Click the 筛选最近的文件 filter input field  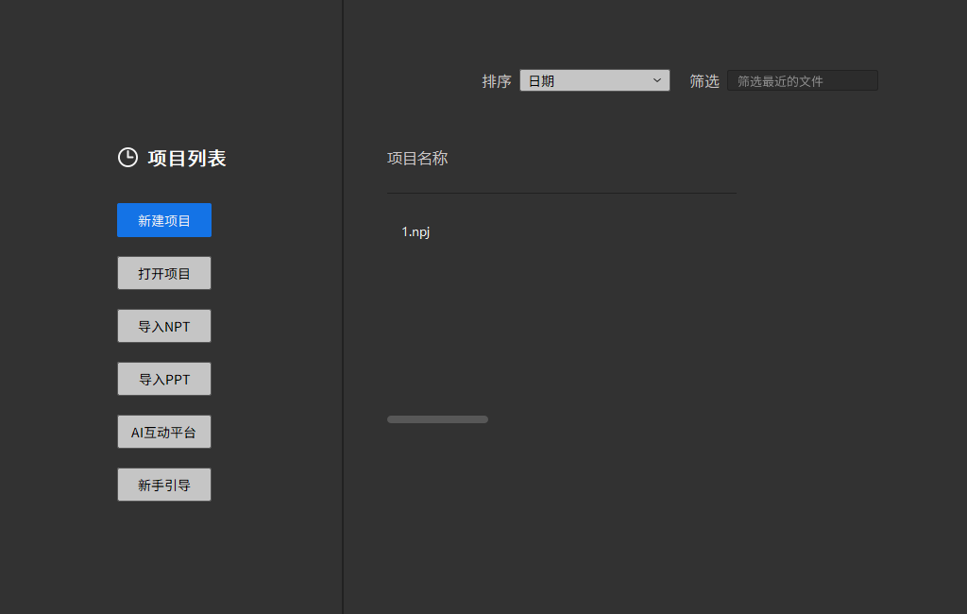coord(802,80)
